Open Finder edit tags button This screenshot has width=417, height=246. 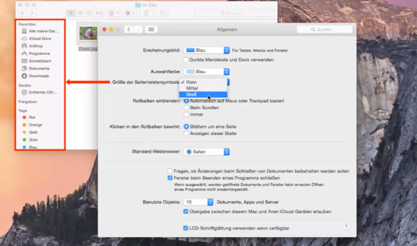163,13
